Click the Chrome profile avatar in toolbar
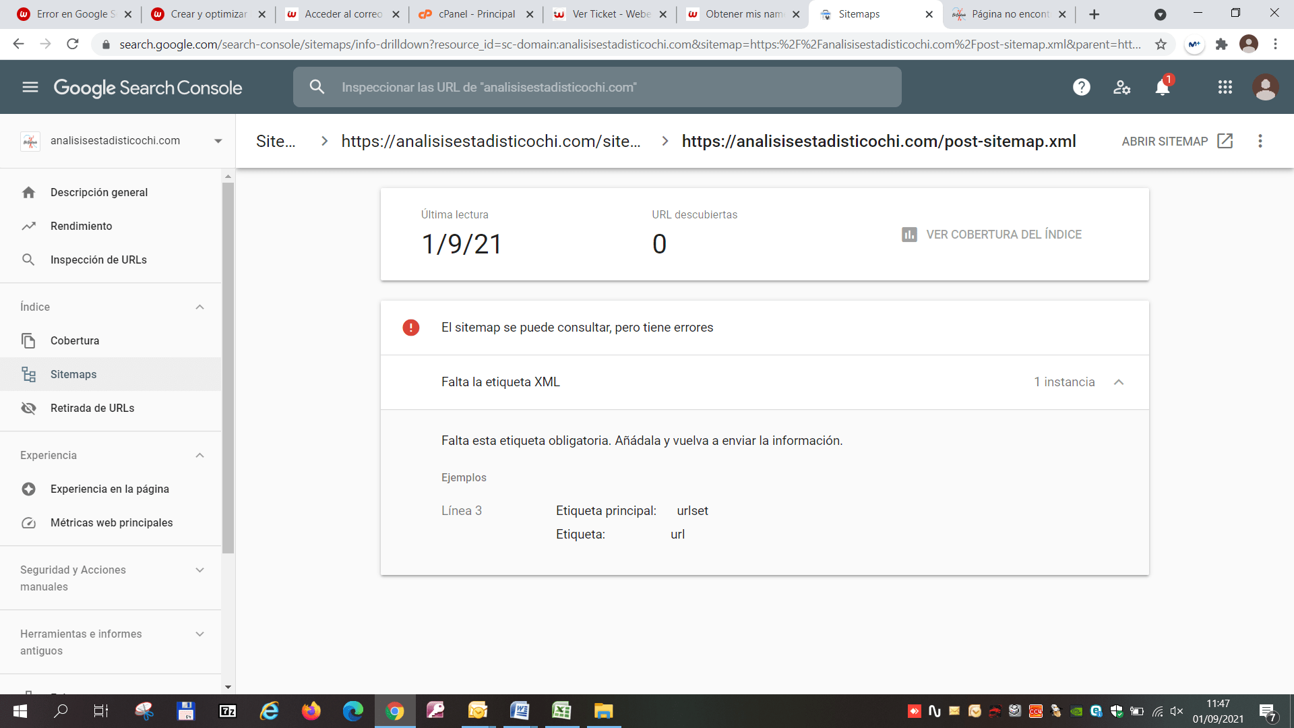Viewport: 1294px width, 728px height. coord(1249,44)
